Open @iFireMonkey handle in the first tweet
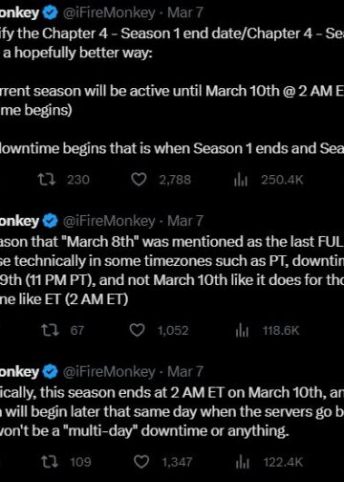The height and width of the screenshot is (482, 344). 109,13
